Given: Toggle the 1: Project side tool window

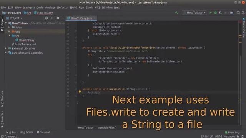Looking at the screenshot, I should tap(2, 24).
